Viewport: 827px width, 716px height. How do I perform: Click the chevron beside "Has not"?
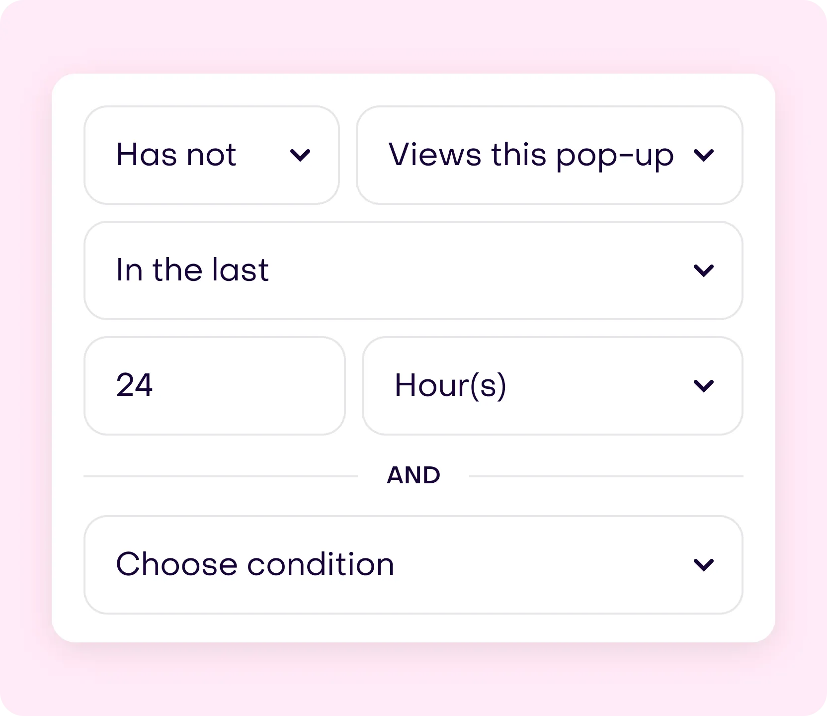[300, 155]
